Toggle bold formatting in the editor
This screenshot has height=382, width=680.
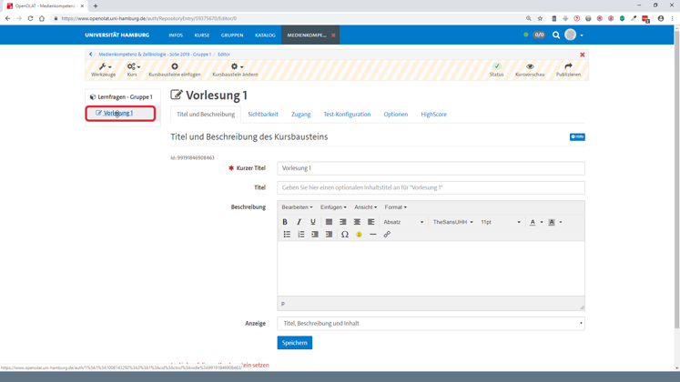(285, 222)
